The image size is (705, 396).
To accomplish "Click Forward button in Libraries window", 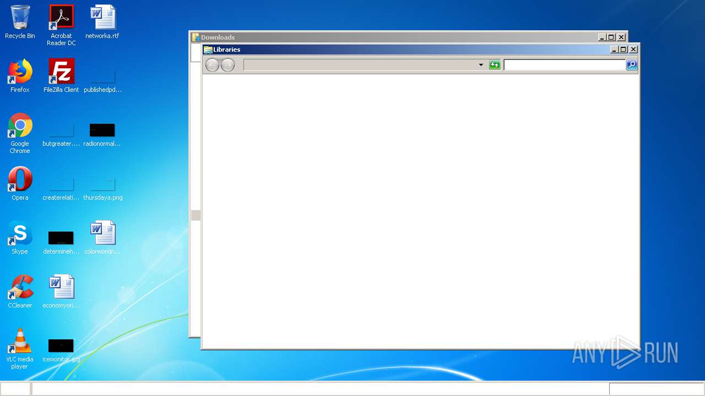I will pos(227,65).
